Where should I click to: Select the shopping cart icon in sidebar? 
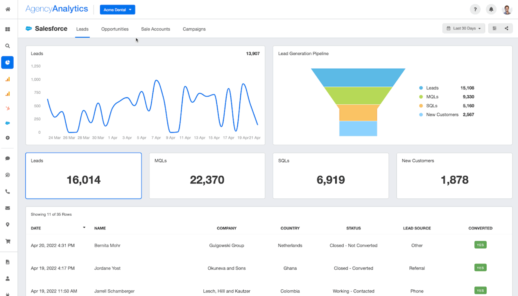(8, 241)
